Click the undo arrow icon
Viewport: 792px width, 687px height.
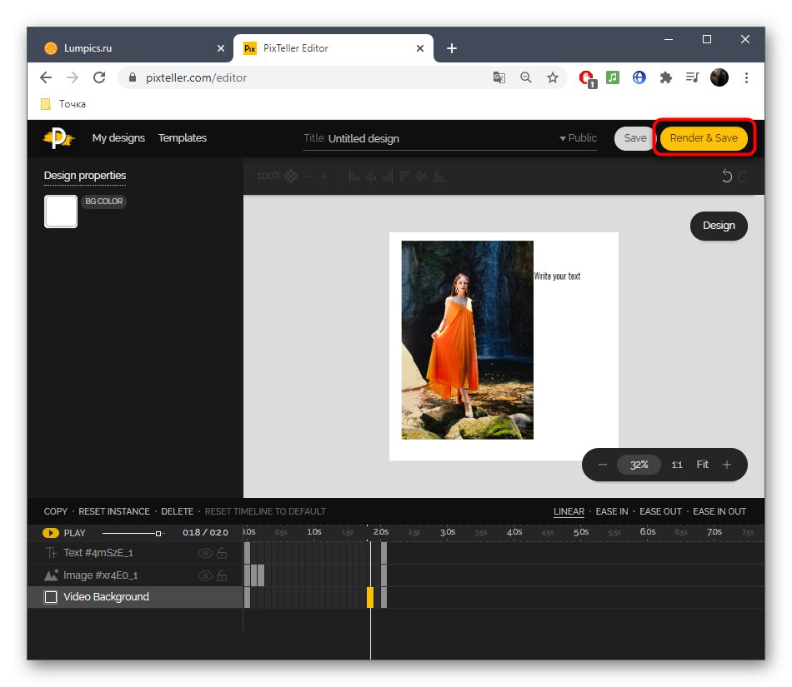coord(727,176)
